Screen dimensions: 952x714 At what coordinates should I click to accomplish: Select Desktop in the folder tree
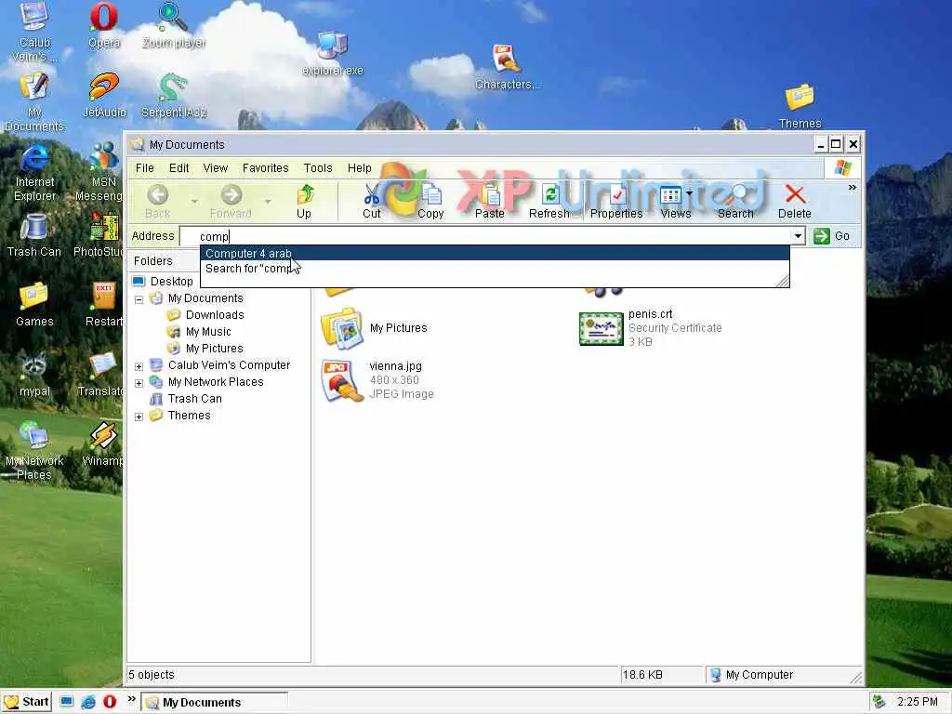coord(171,281)
